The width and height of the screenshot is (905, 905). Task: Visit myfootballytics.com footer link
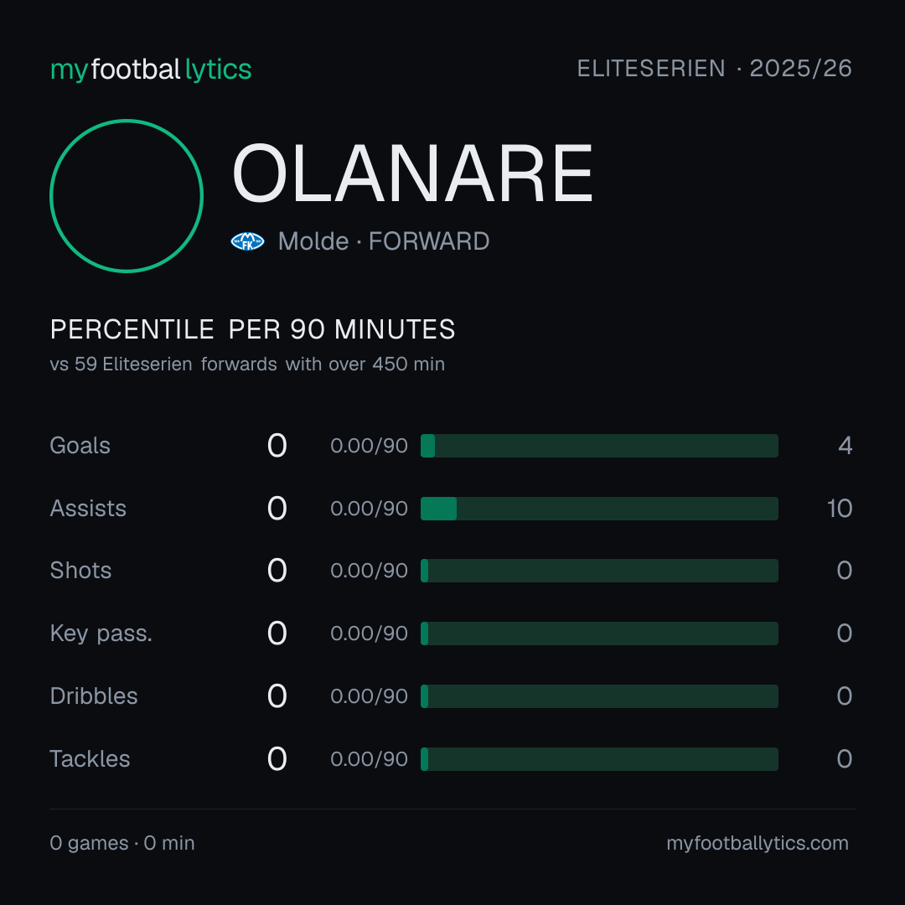[758, 843]
